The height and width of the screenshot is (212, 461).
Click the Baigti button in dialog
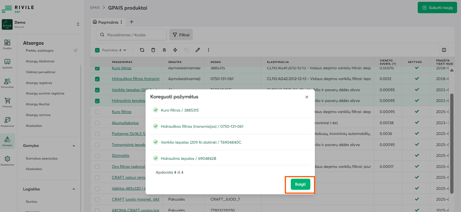pyautogui.click(x=300, y=184)
